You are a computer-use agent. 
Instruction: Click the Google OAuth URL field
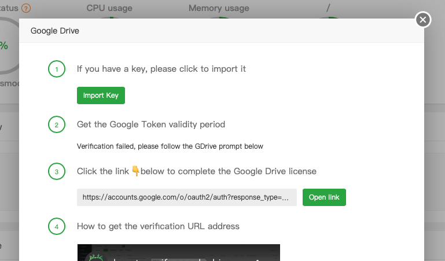pos(186,197)
